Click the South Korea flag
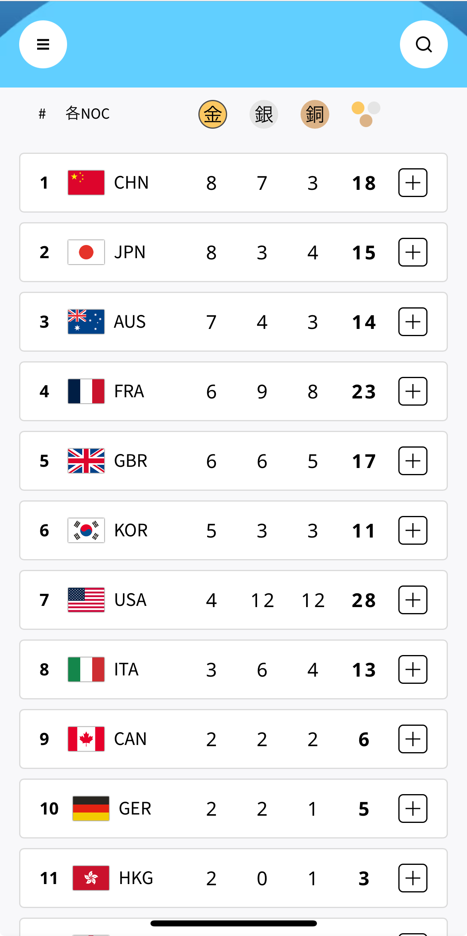 (86, 530)
